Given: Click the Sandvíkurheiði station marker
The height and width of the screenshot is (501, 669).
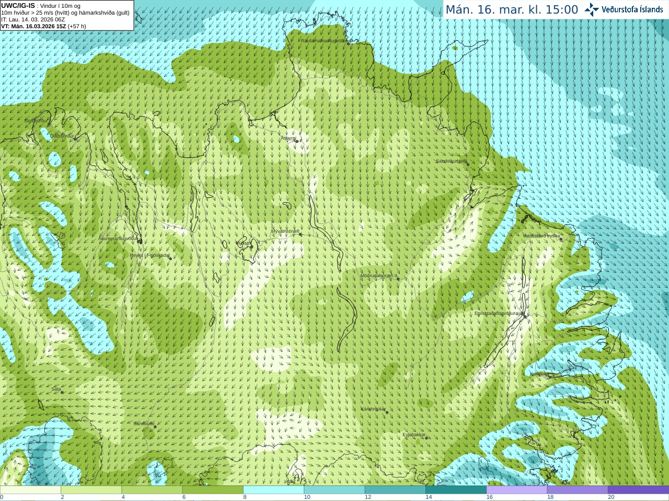Looking at the screenshot, I should [468, 164].
